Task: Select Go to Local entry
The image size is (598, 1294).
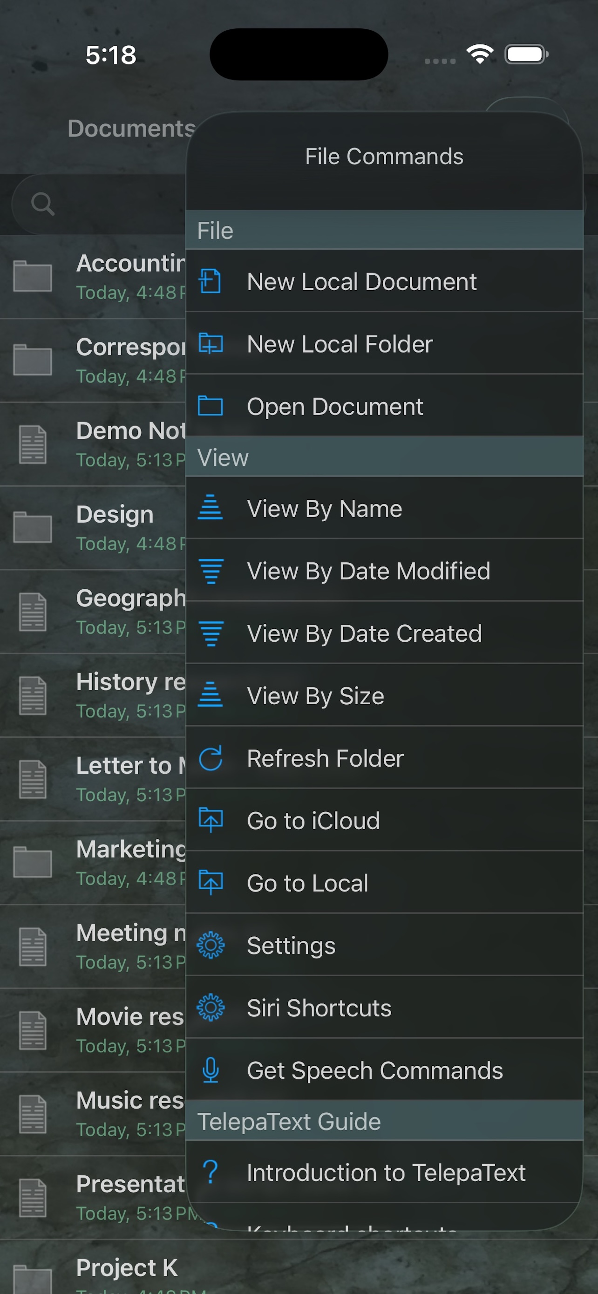Action: (385, 883)
